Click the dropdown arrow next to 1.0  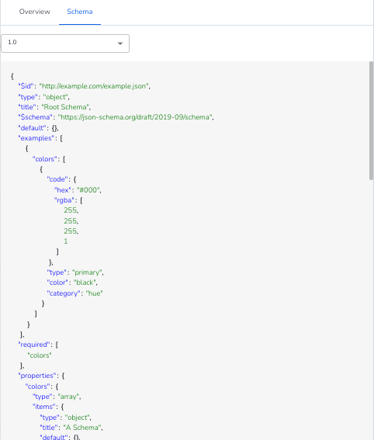coord(120,43)
